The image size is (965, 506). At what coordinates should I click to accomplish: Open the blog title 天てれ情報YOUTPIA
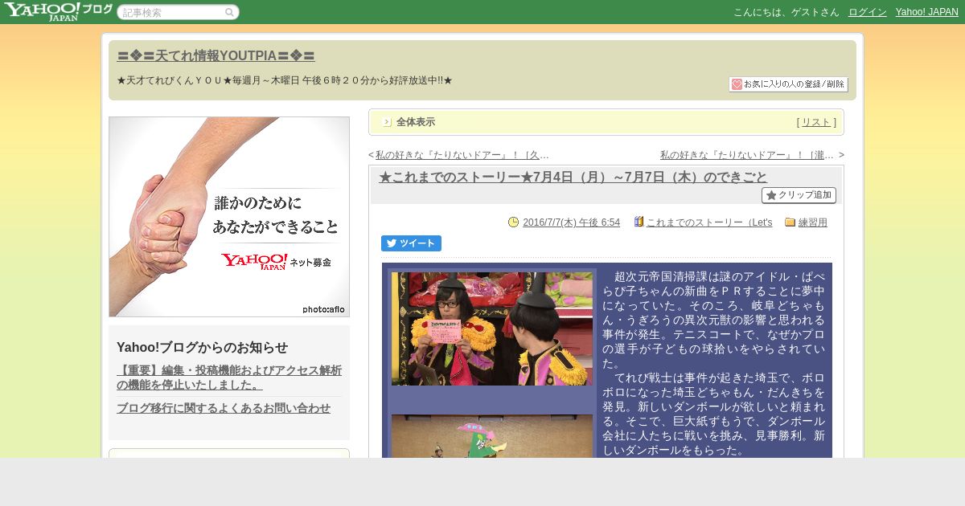click(216, 56)
